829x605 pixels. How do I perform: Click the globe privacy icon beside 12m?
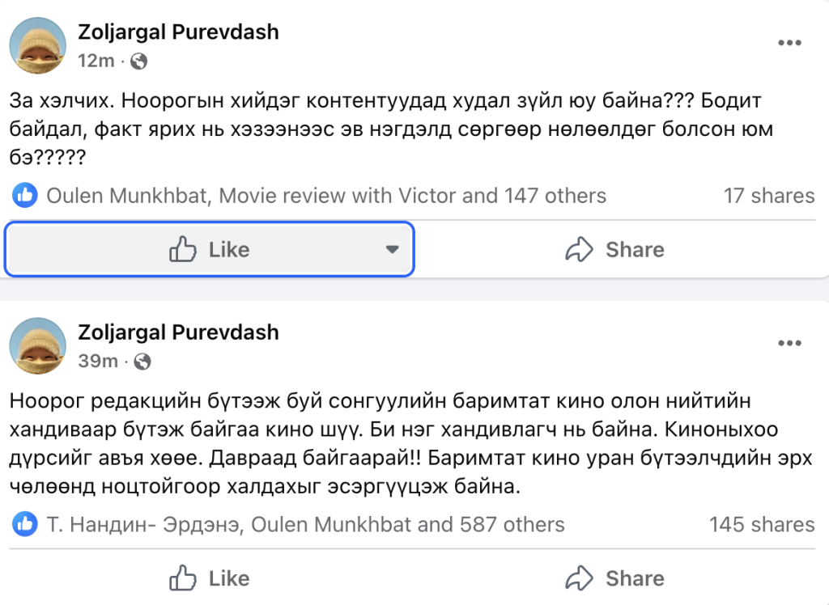click(138, 61)
